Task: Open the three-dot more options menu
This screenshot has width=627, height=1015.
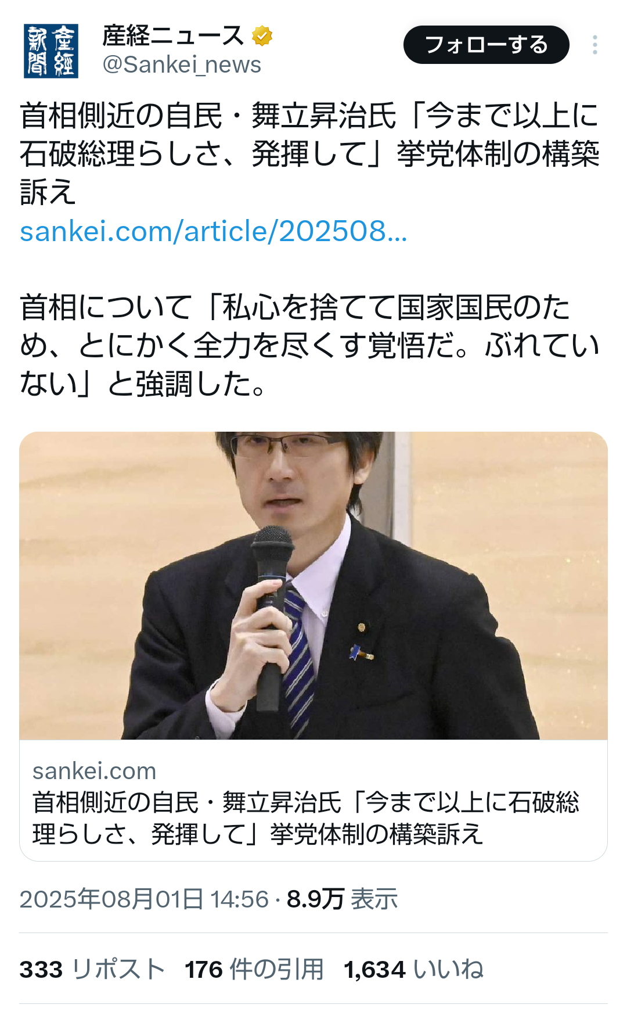Action: [595, 45]
